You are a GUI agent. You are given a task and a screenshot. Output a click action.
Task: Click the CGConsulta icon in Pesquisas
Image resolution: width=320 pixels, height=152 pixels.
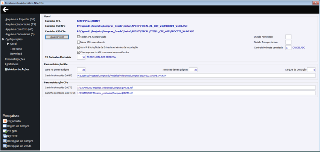pos(5,121)
